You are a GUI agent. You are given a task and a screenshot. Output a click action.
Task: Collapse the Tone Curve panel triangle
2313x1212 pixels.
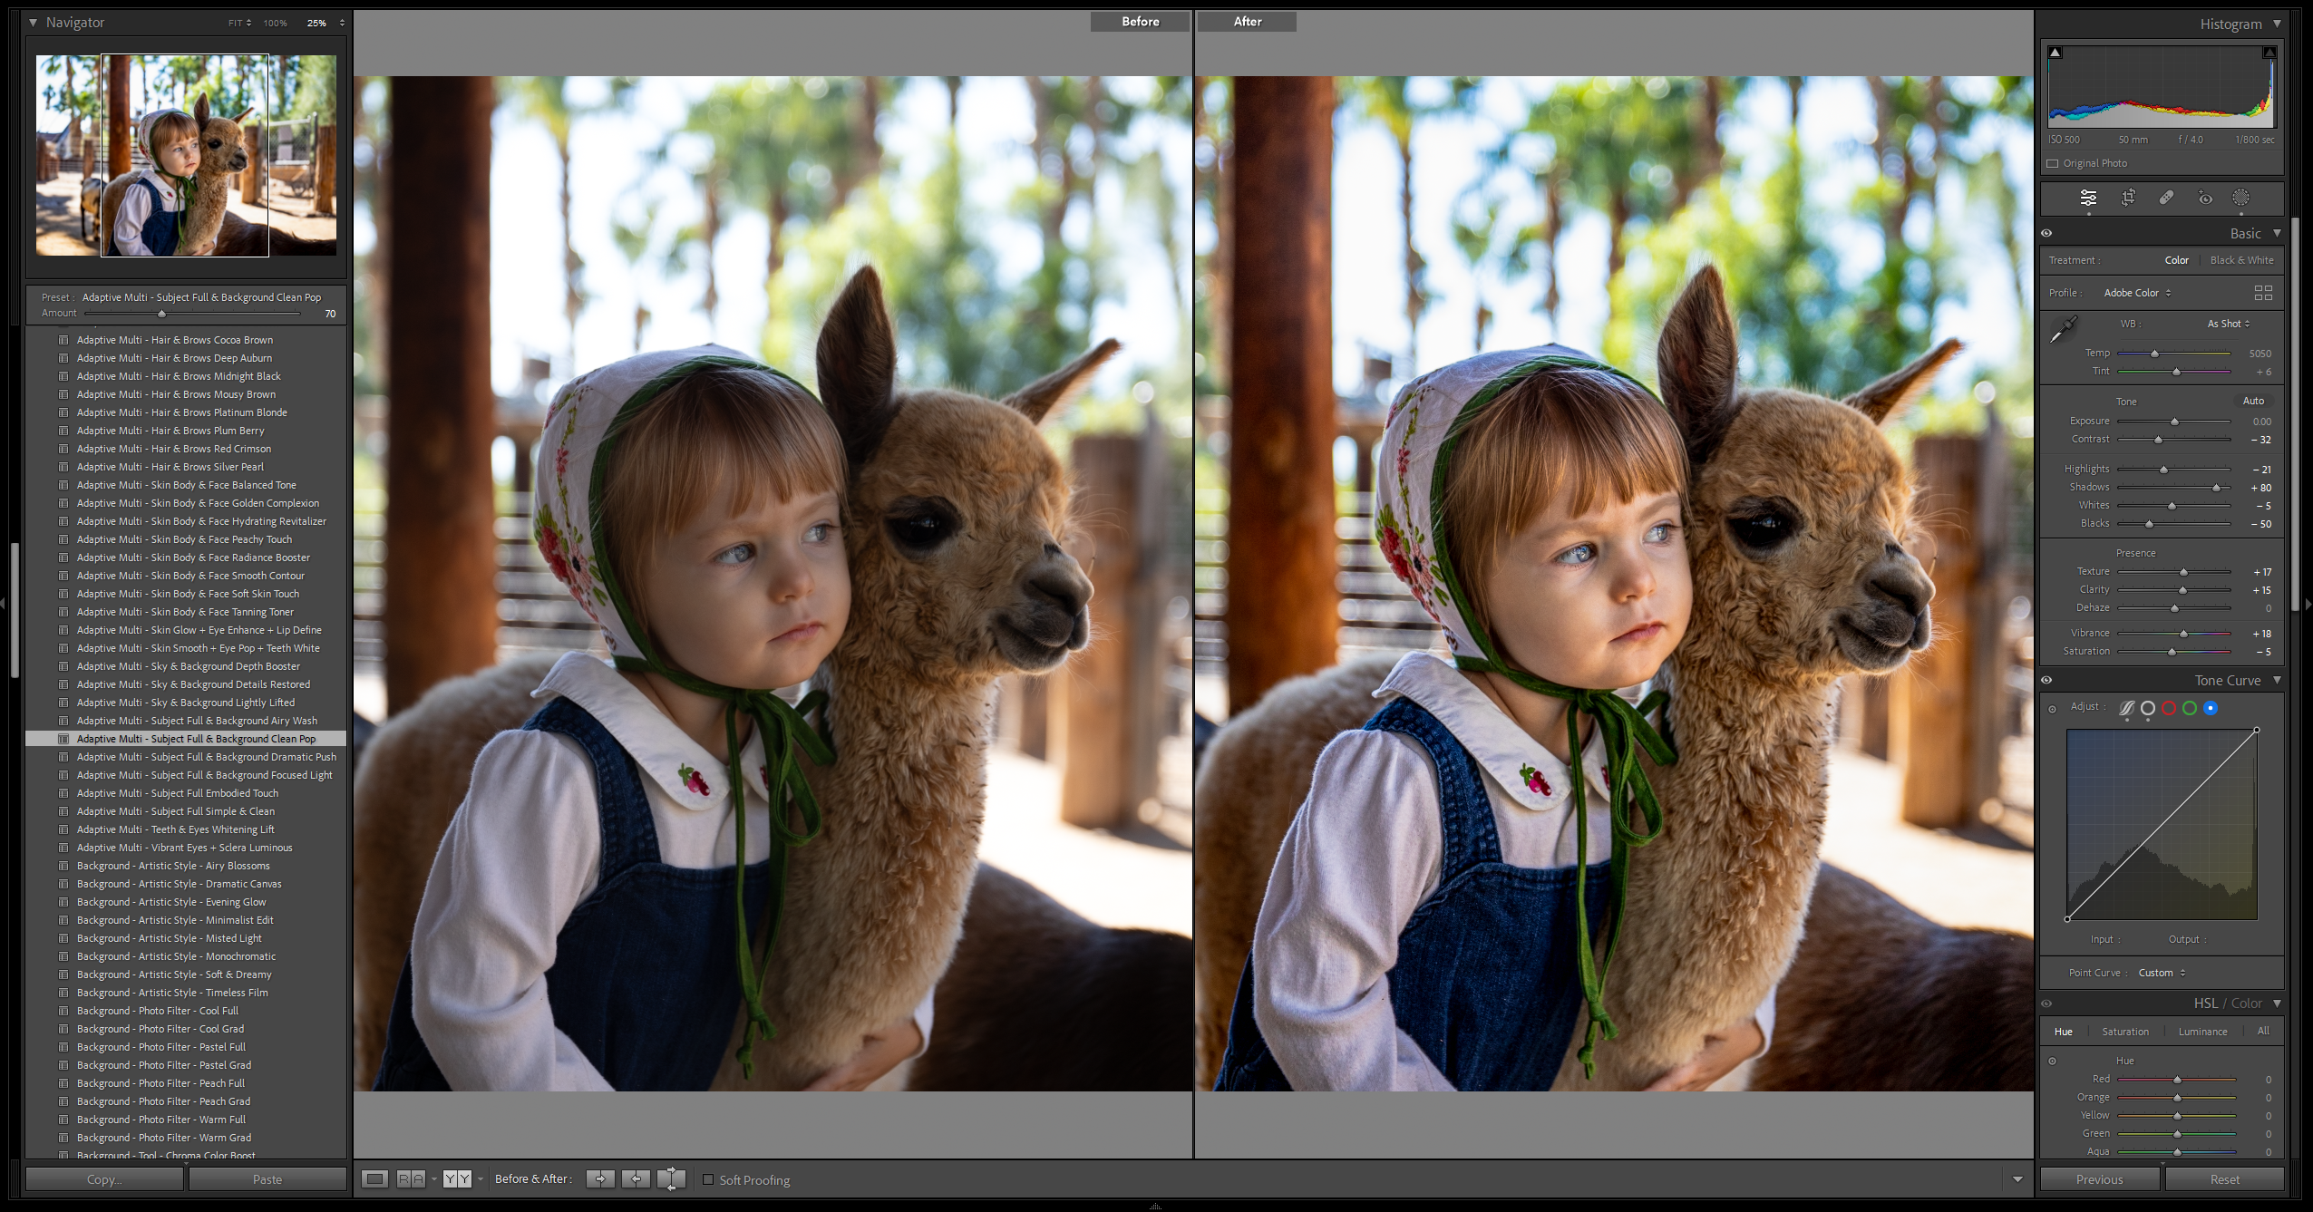2277,680
